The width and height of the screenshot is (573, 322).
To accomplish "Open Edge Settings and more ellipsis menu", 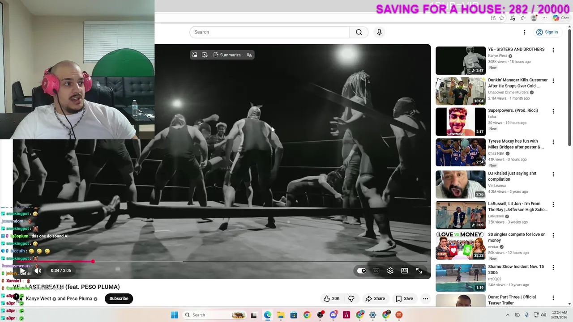I will [x=544, y=18].
